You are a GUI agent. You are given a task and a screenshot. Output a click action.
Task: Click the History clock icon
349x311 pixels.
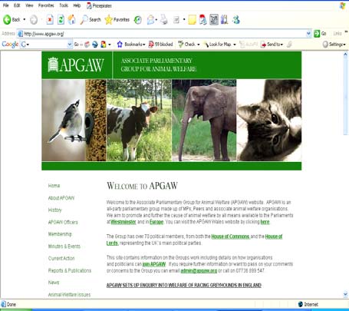coord(138,20)
